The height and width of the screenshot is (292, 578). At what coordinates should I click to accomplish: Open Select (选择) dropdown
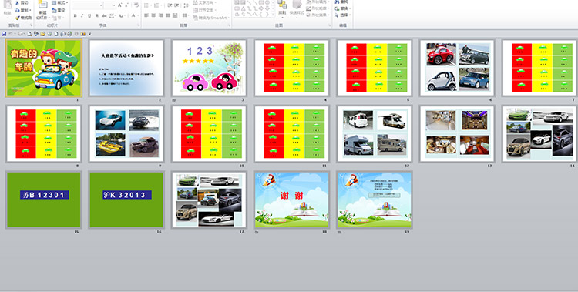[x=343, y=15]
